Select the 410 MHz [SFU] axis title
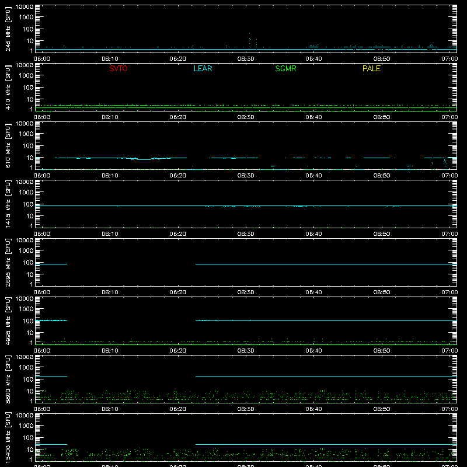 (x=8, y=87)
